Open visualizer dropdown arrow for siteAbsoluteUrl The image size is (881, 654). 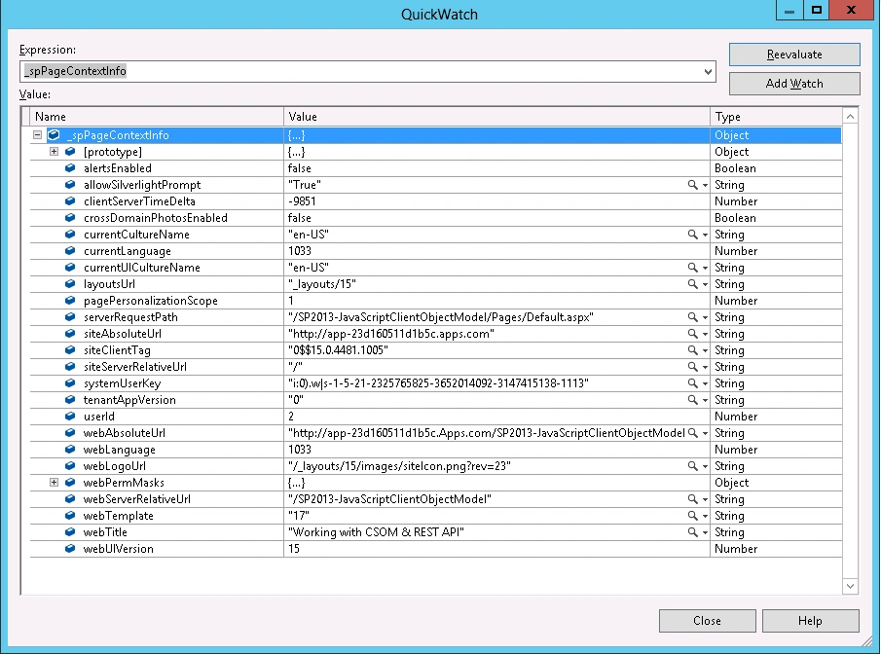[705, 334]
